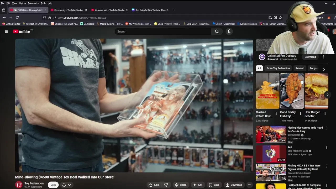Click the site padlock icon
This screenshot has width=336, height=189.
pyautogui.click(x=50, y=18)
